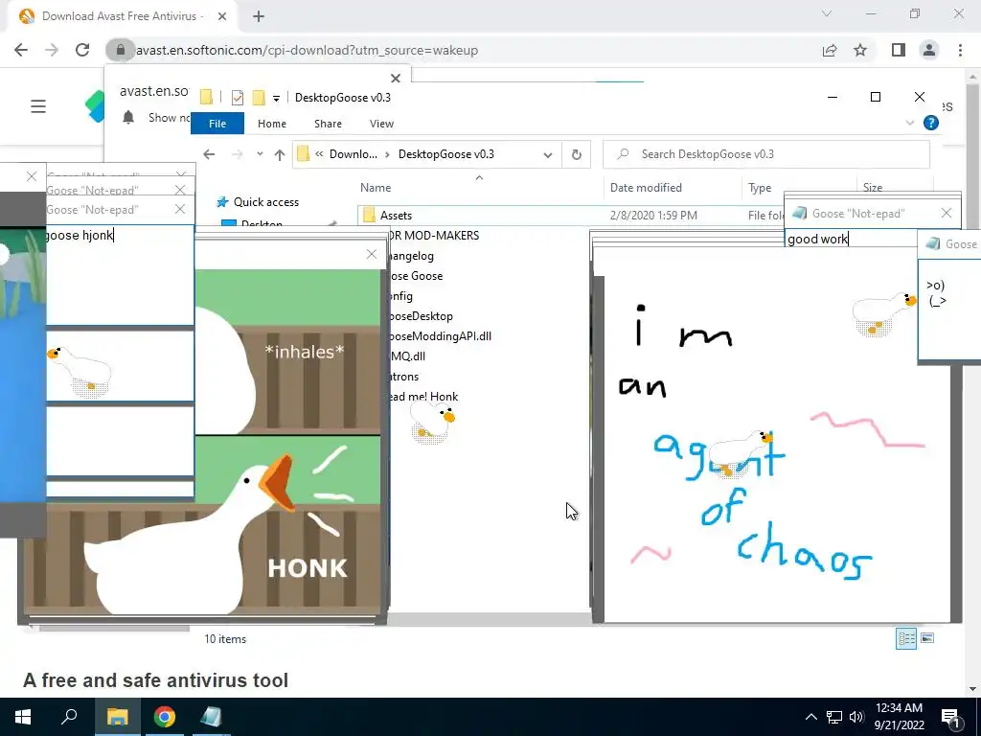Close the avast.en.so notification popup
981x736 pixels.
(x=396, y=79)
